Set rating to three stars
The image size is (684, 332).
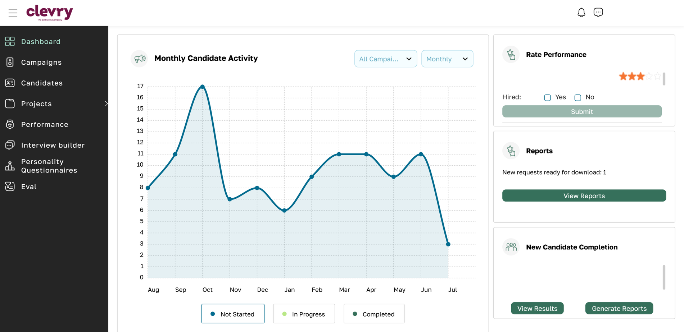pos(640,76)
